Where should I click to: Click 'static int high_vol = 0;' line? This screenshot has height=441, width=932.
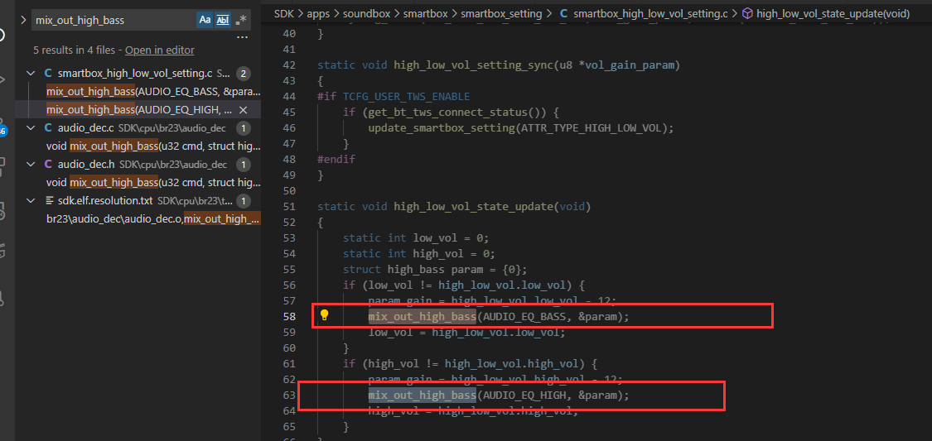coord(419,253)
